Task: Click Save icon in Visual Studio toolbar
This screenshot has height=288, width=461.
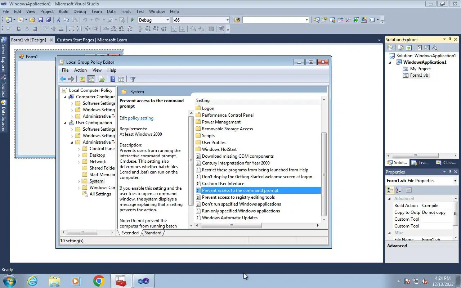Action: pos(40,20)
